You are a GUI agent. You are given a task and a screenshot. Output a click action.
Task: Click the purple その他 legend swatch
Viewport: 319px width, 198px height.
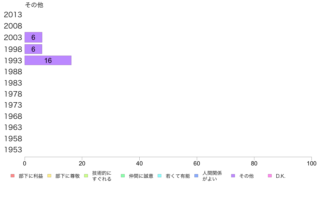click(233, 176)
